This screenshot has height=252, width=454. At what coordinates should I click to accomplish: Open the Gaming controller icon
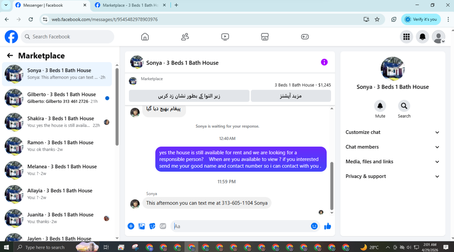click(x=305, y=37)
